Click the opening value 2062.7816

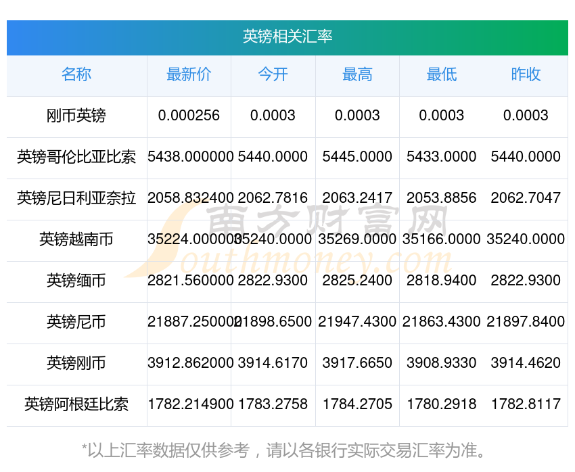273,198
